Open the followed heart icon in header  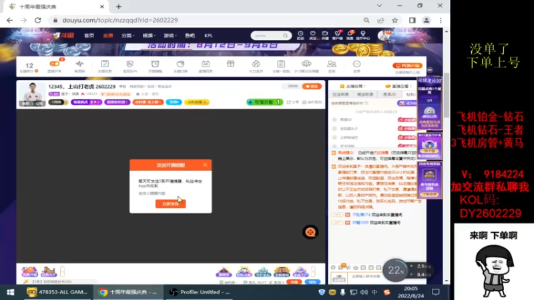[312, 35]
